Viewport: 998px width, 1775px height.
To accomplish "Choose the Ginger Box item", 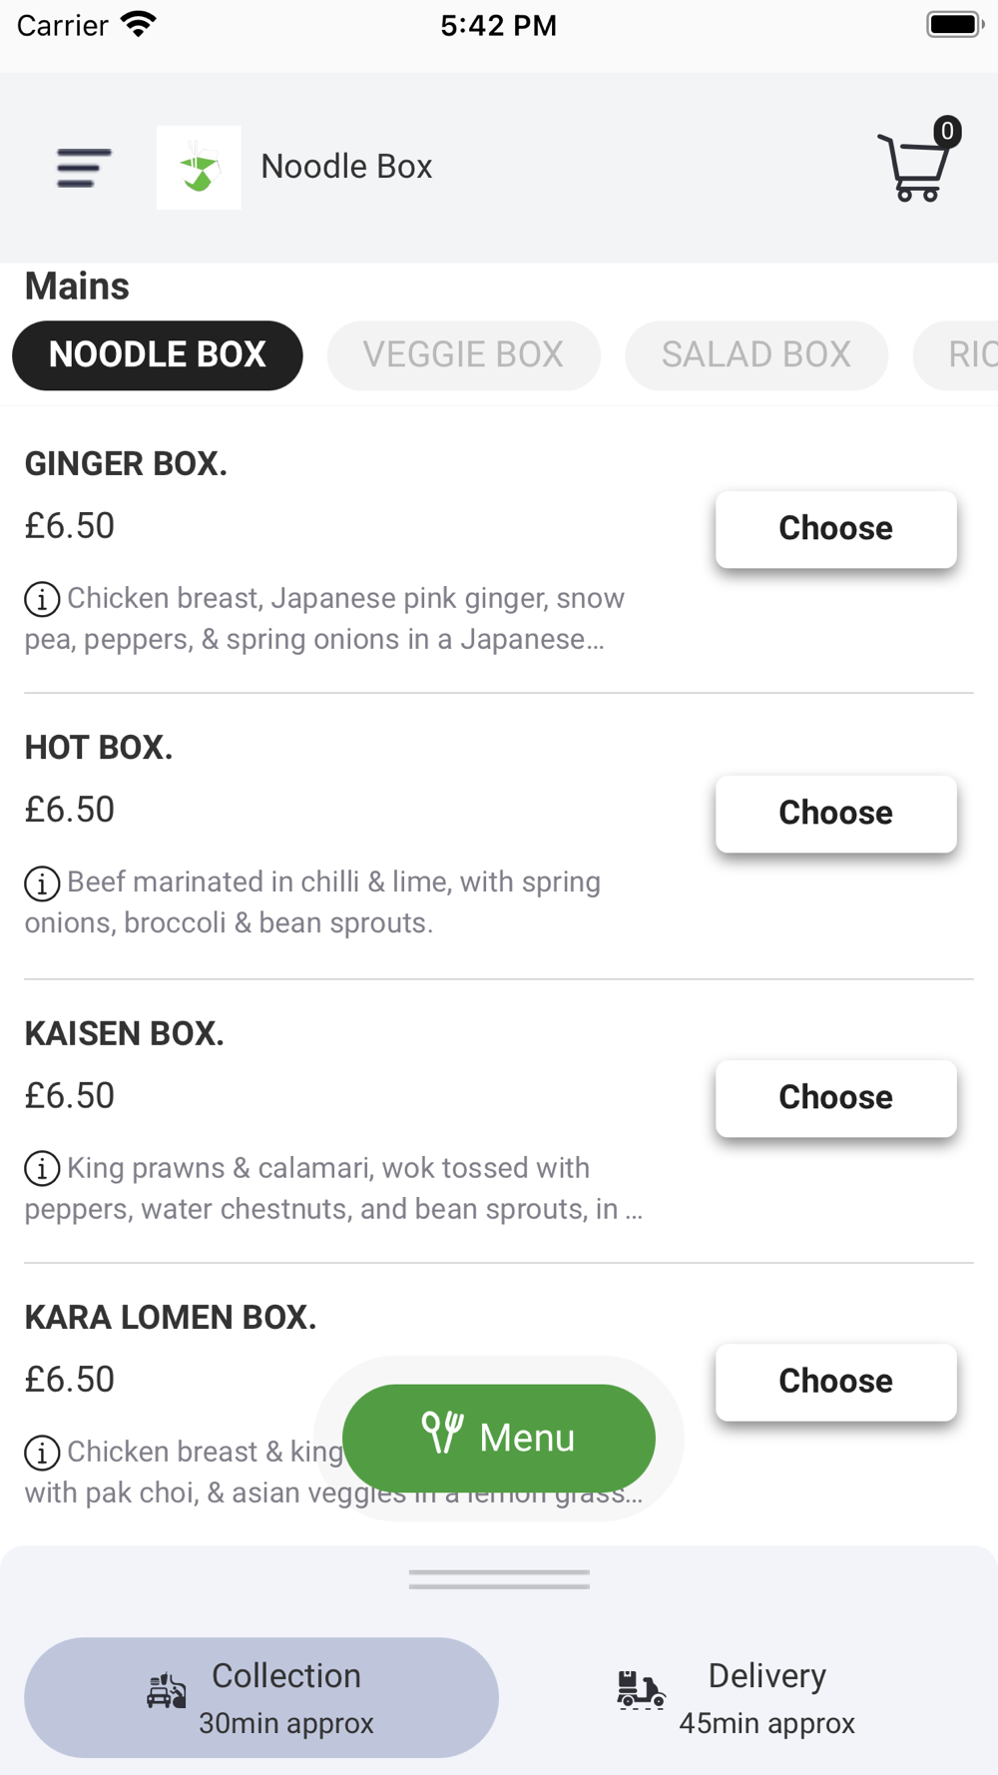I will [835, 529].
